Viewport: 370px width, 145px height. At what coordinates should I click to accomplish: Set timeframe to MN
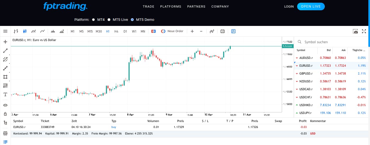click(x=143, y=31)
